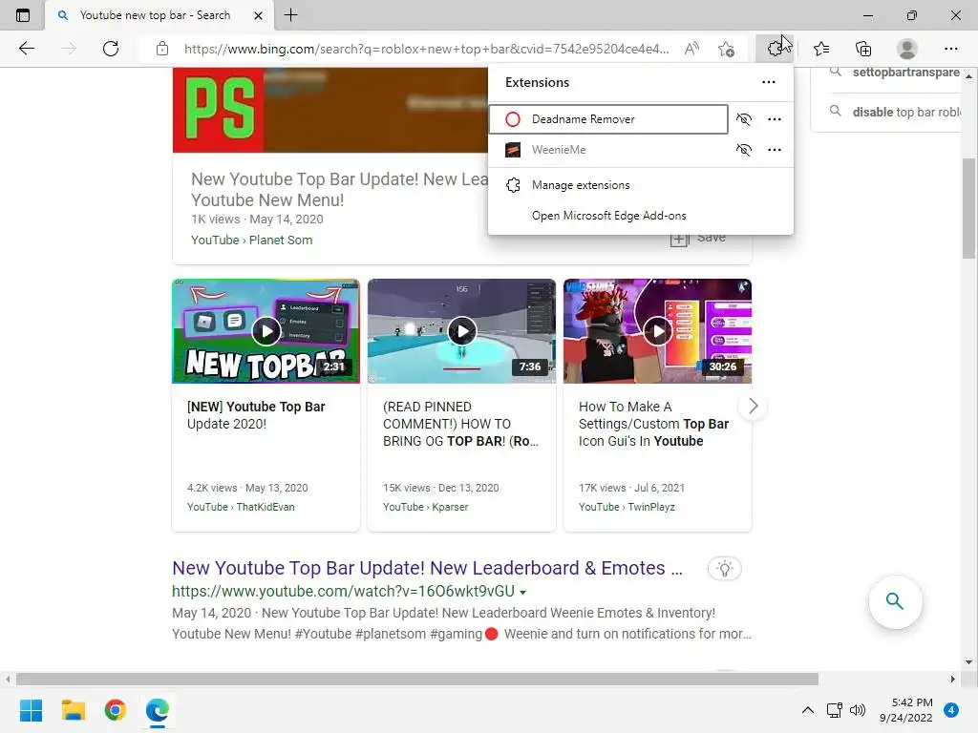The width and height of the screenshot is (978, 733).
Task: Open more actions for WeenieMe
Action: [774, 150]
